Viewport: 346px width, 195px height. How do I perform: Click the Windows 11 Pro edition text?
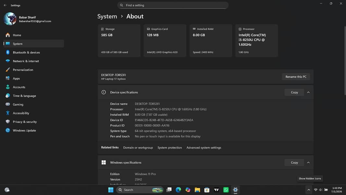point(145,174)
